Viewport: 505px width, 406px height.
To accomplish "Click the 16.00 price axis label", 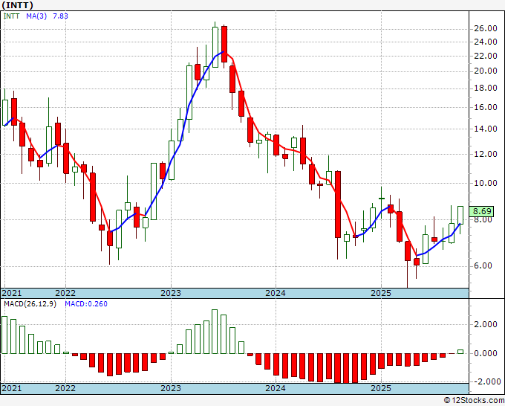I will coord(486,107).
